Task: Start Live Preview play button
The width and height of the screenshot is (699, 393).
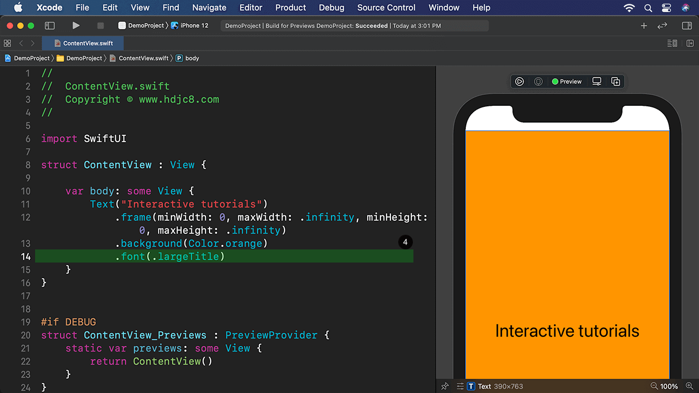Action: [x=519, y=81]
